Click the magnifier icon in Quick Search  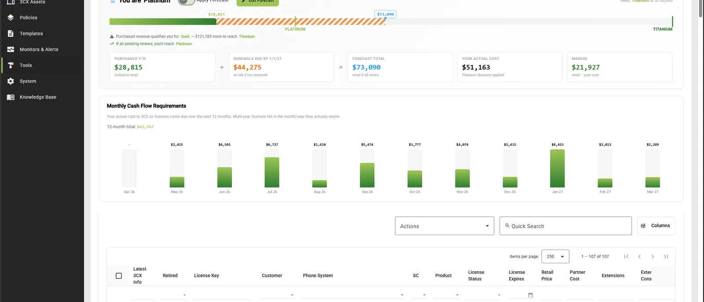(x=507, y=225)
